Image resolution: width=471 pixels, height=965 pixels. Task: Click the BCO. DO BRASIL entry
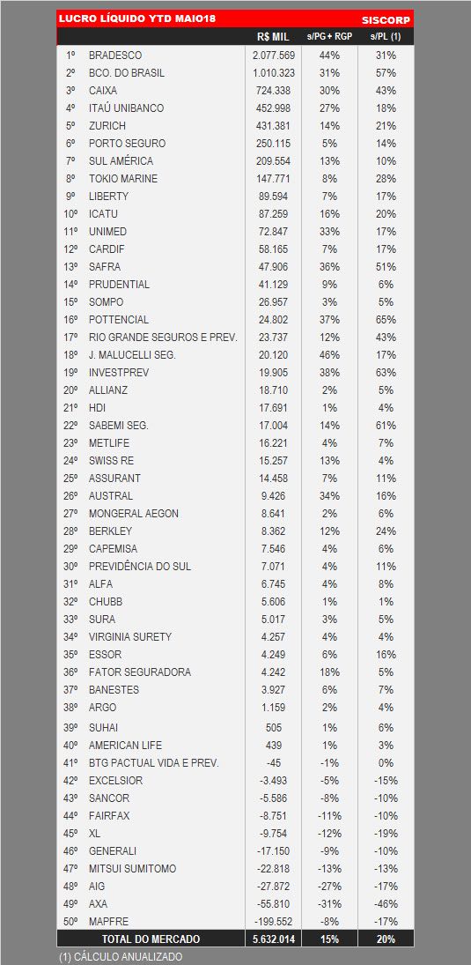click(x=126, y=72)
